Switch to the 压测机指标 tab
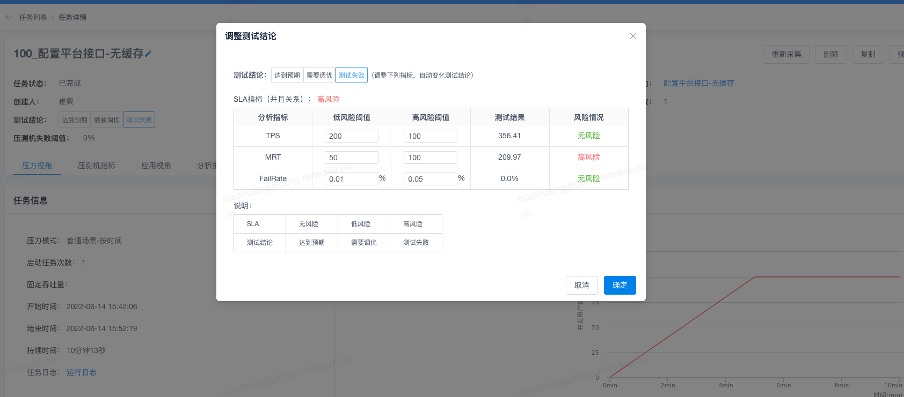This screenshot has width=904, height=397. (97, 166)
